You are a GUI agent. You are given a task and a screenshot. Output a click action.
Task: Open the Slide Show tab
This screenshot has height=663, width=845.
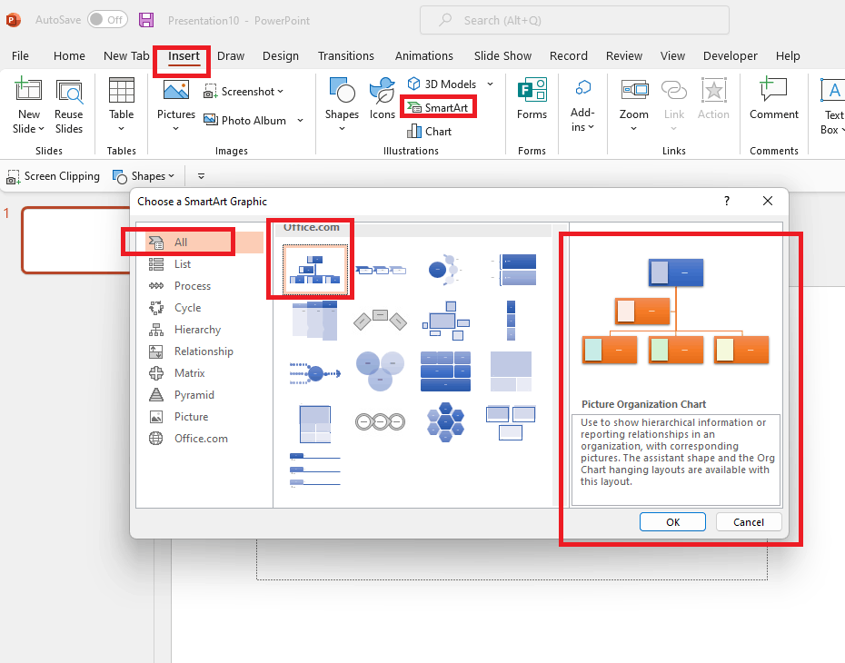pos(502,56)
